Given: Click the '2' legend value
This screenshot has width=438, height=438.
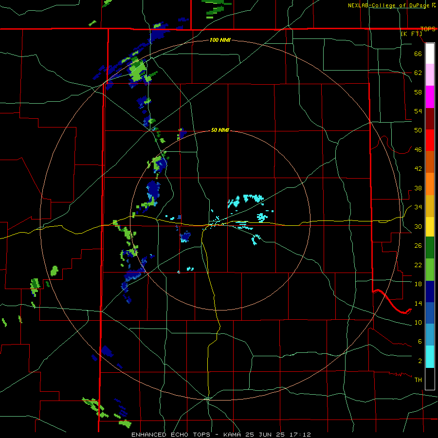Looking at the screenshot, I should coord(420,361).
